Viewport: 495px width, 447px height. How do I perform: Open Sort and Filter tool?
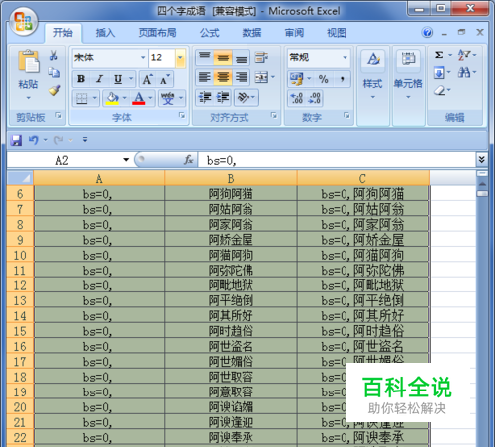click(464, 55)
